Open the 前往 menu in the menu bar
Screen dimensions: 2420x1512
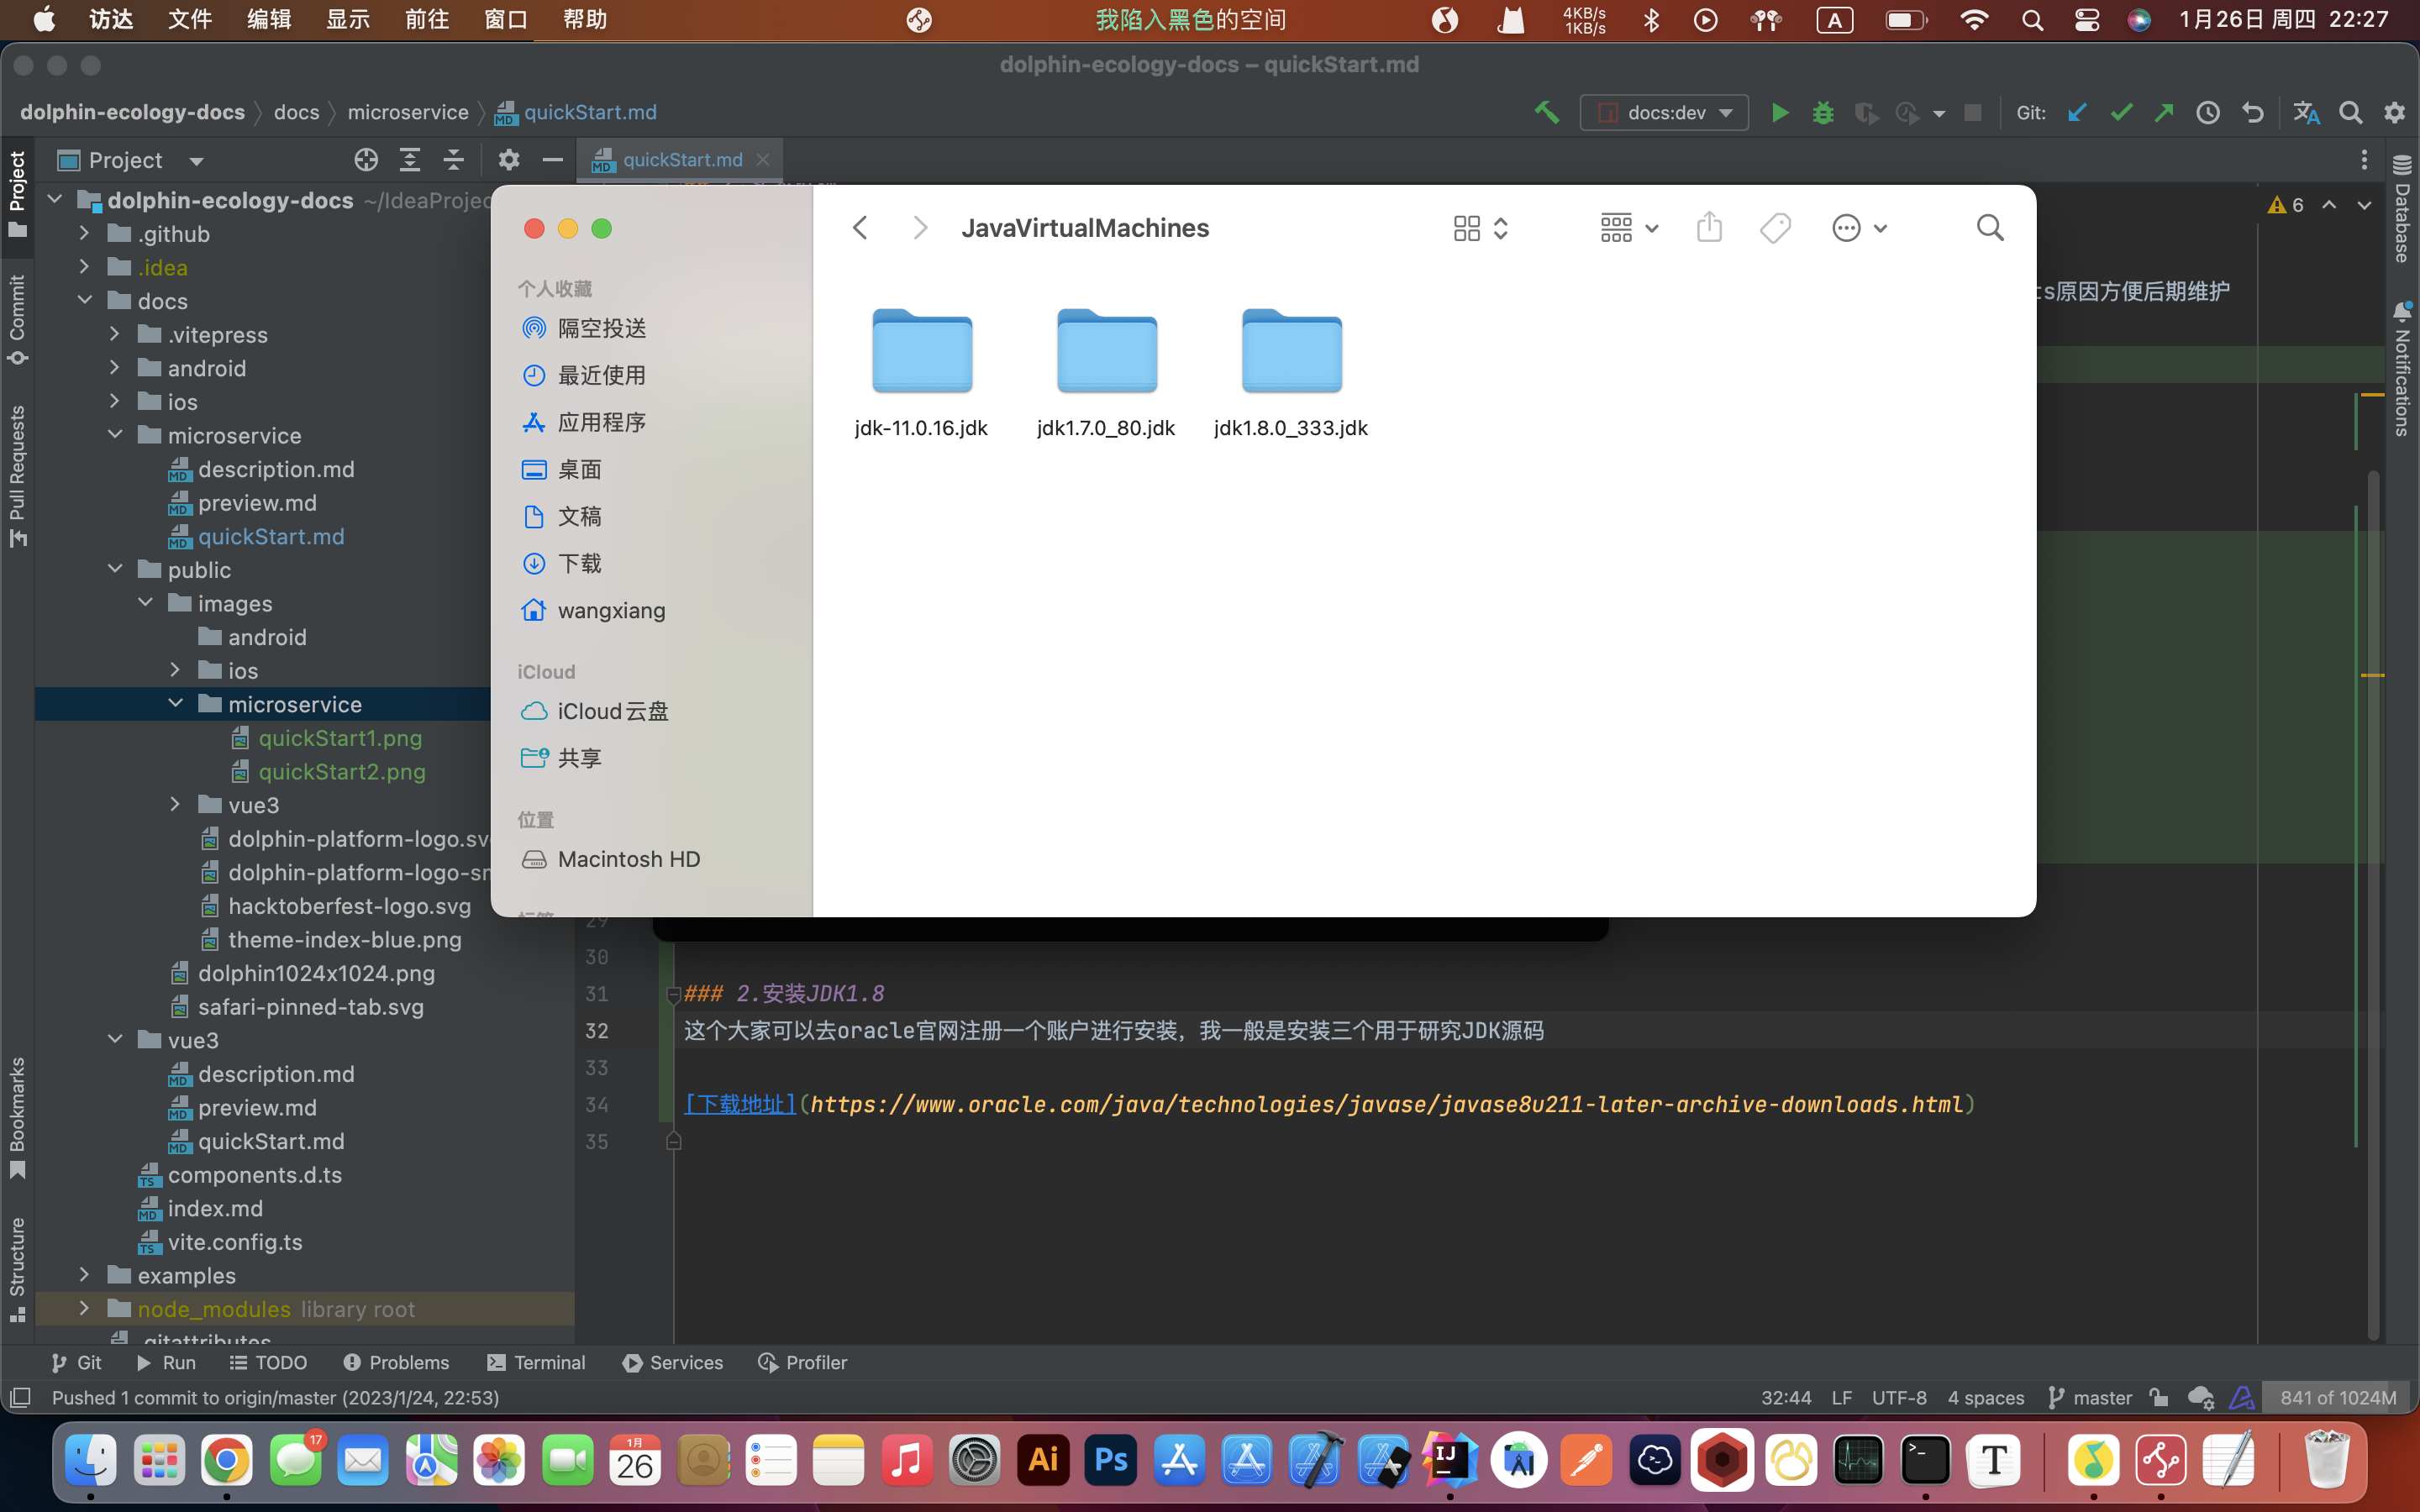click(427, 20)
